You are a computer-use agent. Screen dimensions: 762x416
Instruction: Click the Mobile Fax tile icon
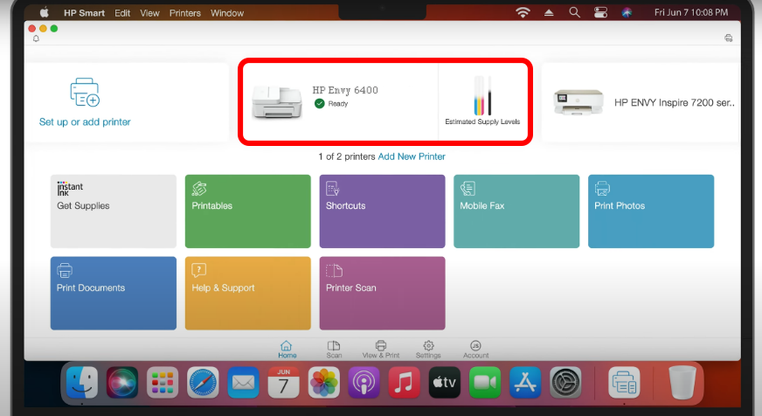pyautogui.click(x=468, y=189)
